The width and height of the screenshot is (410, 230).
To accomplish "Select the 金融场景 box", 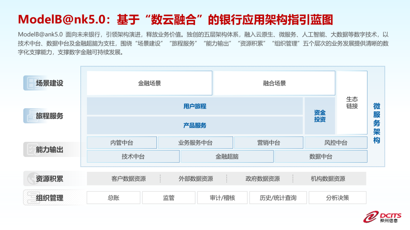I will click(x=149, y=83).
